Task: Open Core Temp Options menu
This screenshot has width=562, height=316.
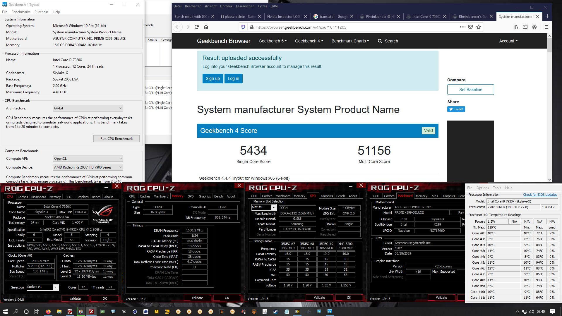Action: [482, 188]
